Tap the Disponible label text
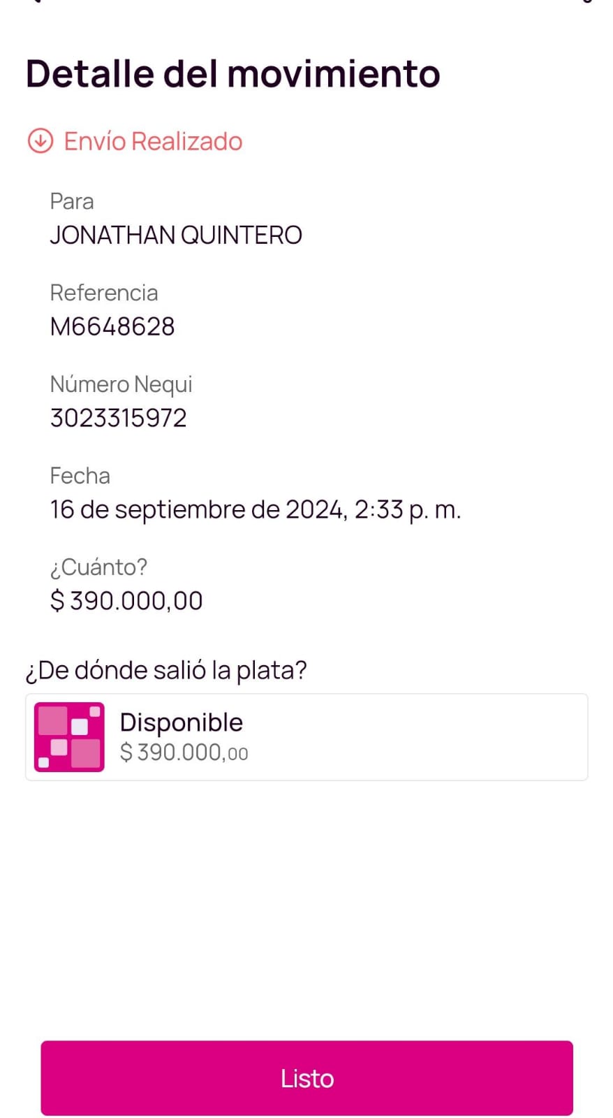613x1118 pixels. pyautogui.click(x=182, y=723)
